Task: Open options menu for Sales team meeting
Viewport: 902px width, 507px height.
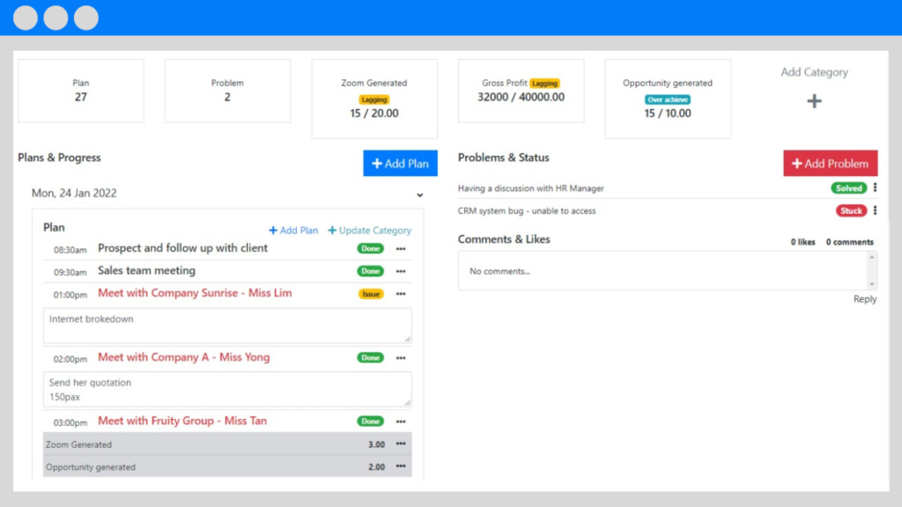Action: click(x=401, y=271)
